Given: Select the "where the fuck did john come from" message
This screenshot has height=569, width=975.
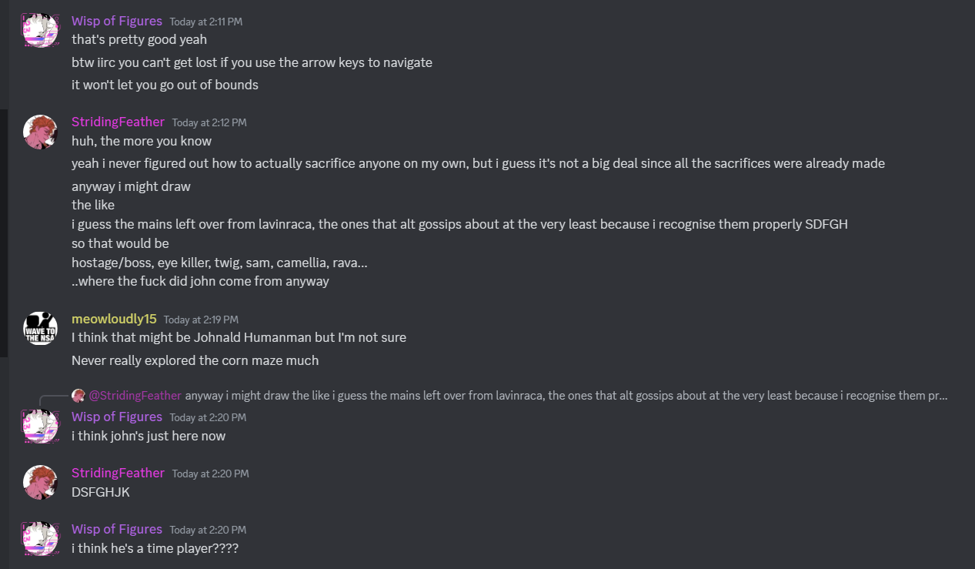Looking at the screenshot, I should click(200, 281).
